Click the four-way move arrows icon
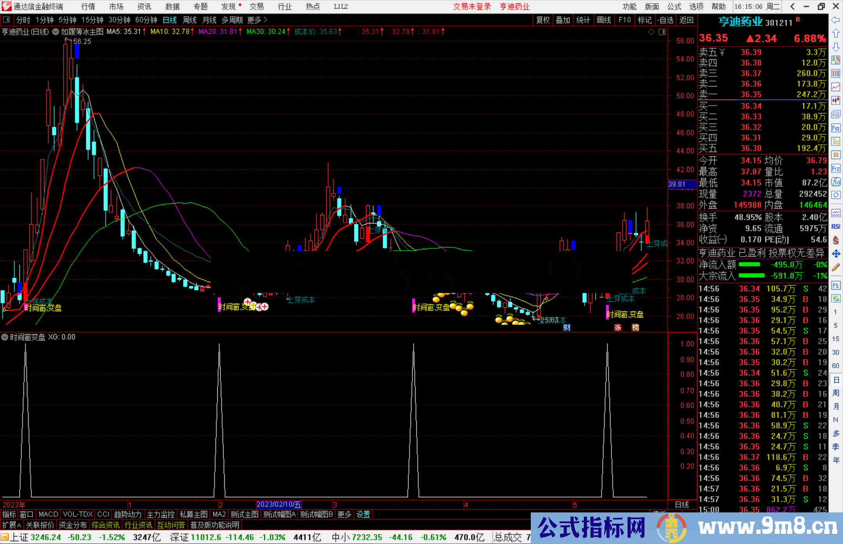Viewport: 843px width, 544px height. pos(836,254)
